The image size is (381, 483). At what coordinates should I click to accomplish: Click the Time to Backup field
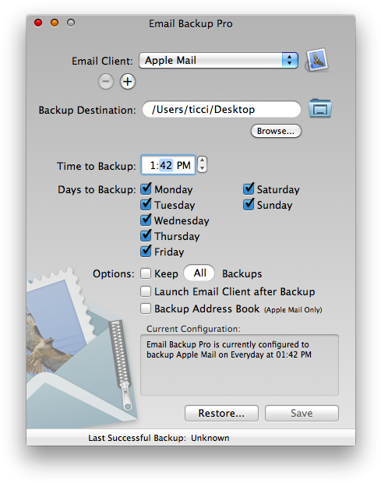coord(168,165)
